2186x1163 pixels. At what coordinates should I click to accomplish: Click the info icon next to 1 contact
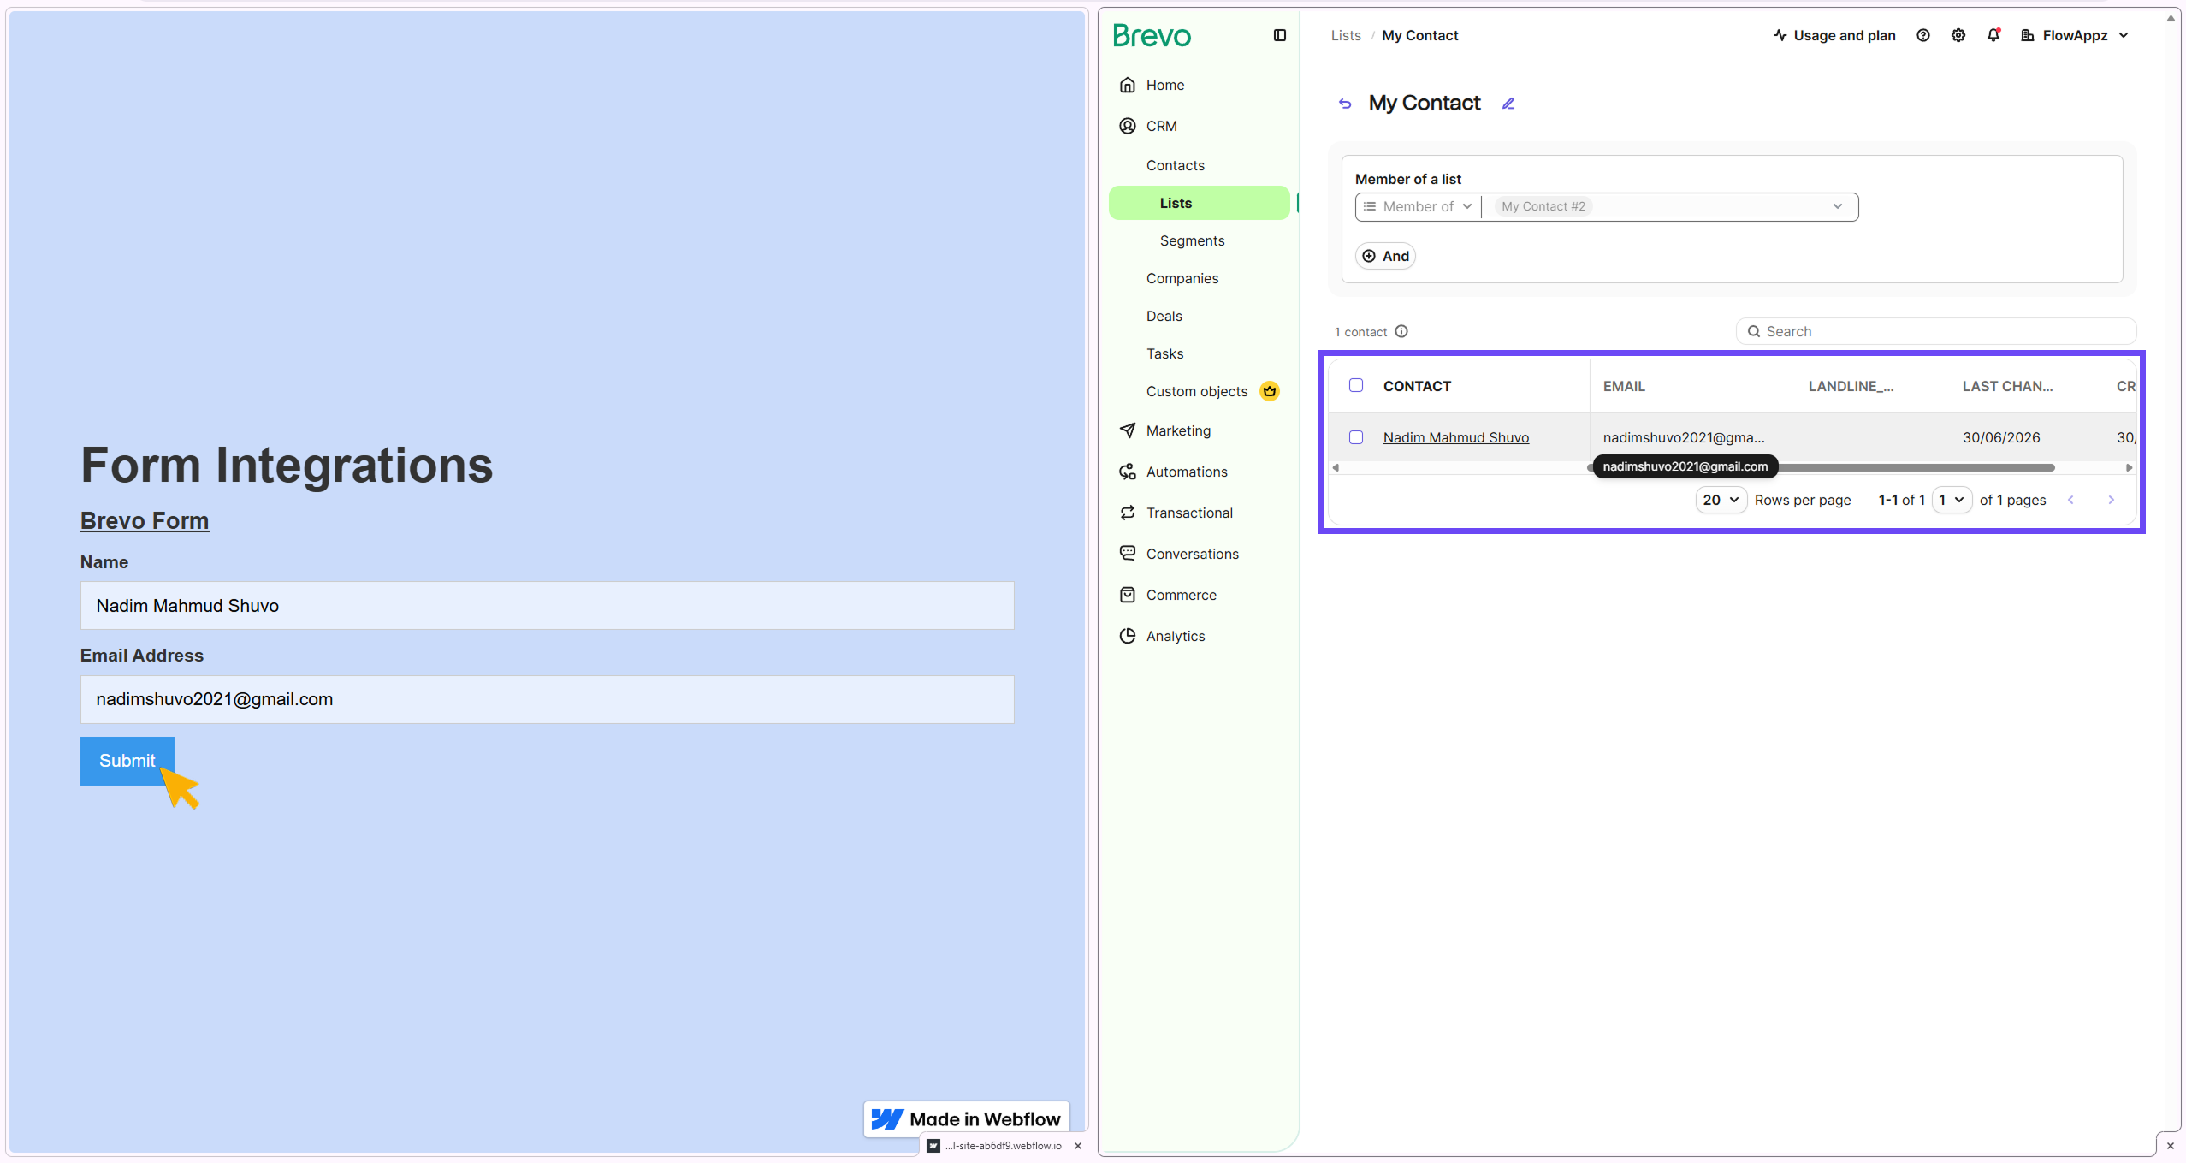coord(1401,331)
